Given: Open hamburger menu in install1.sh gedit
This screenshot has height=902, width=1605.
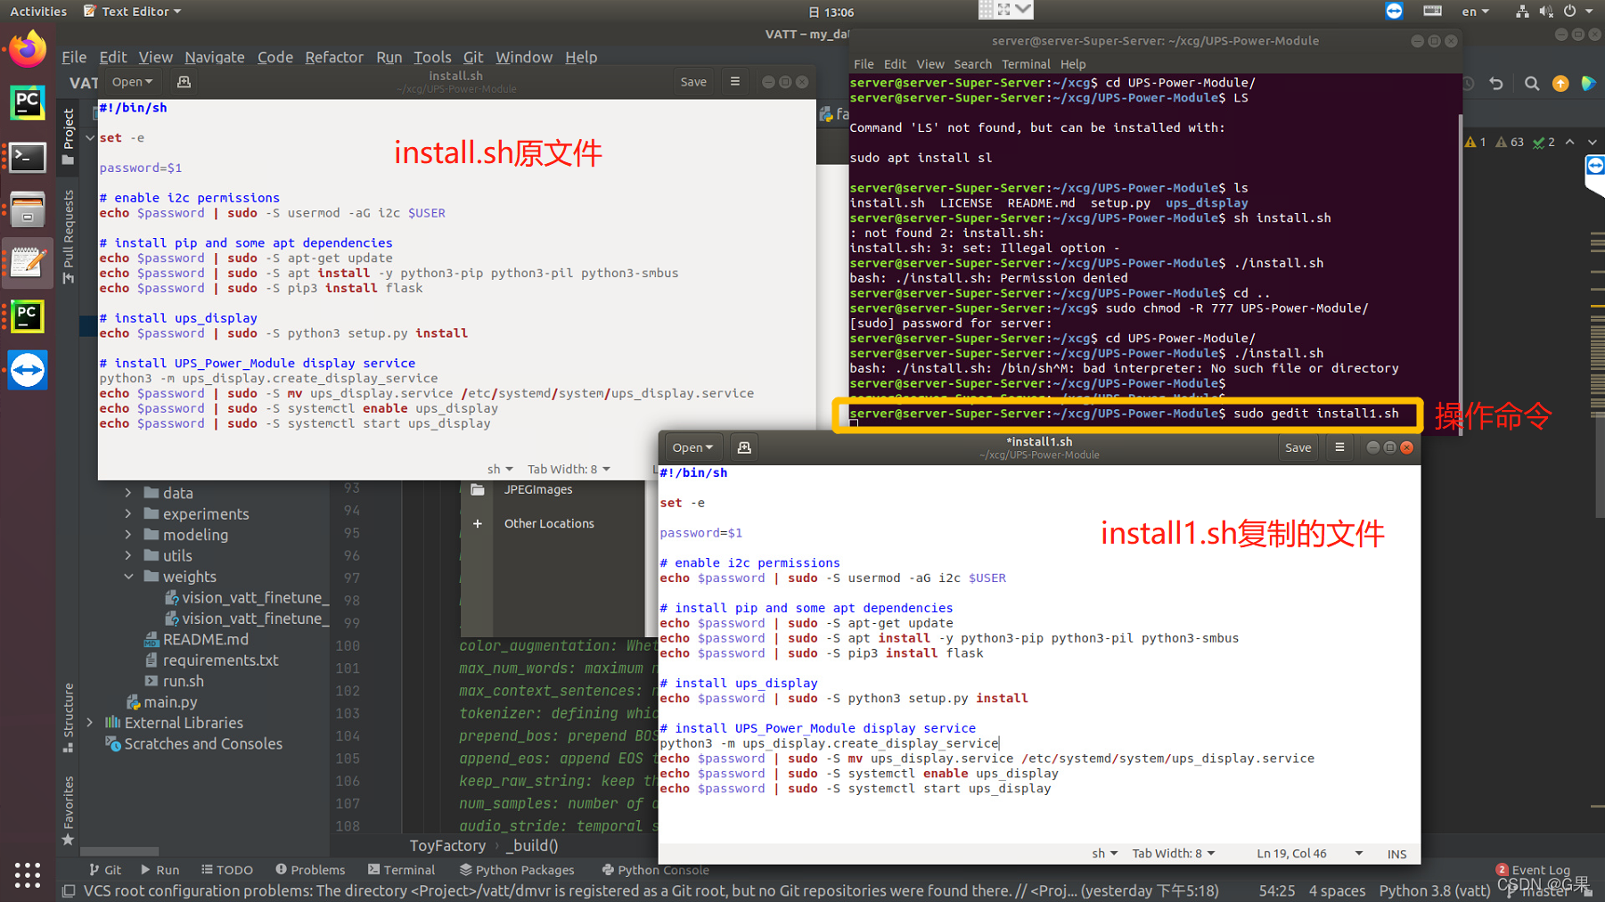Looking at the screenshot, I should 1339,447.
